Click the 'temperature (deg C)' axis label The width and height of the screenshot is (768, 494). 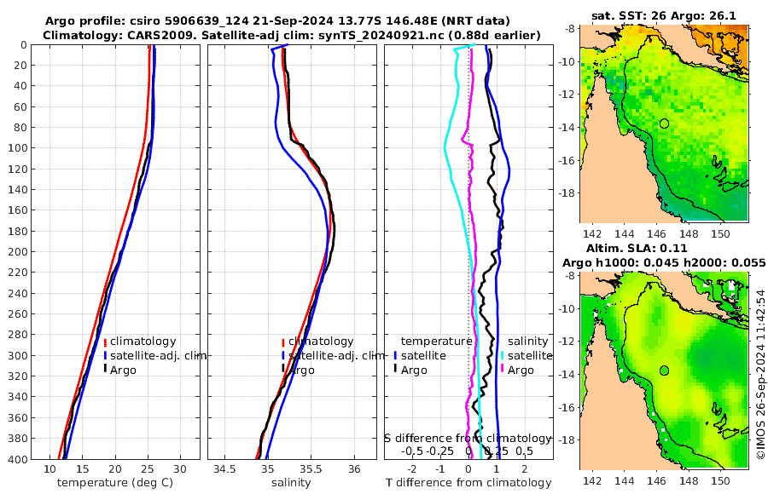115,482
